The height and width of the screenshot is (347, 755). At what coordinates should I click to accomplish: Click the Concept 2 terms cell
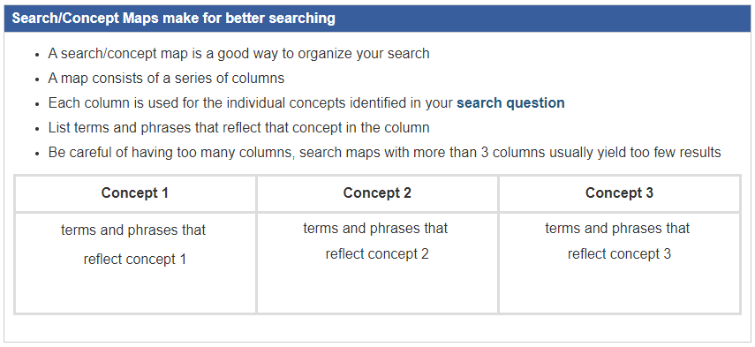378,263
